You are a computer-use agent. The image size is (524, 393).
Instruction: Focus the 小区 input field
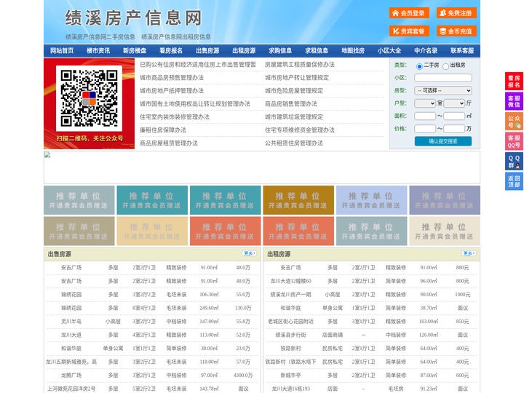click(443, 78)
